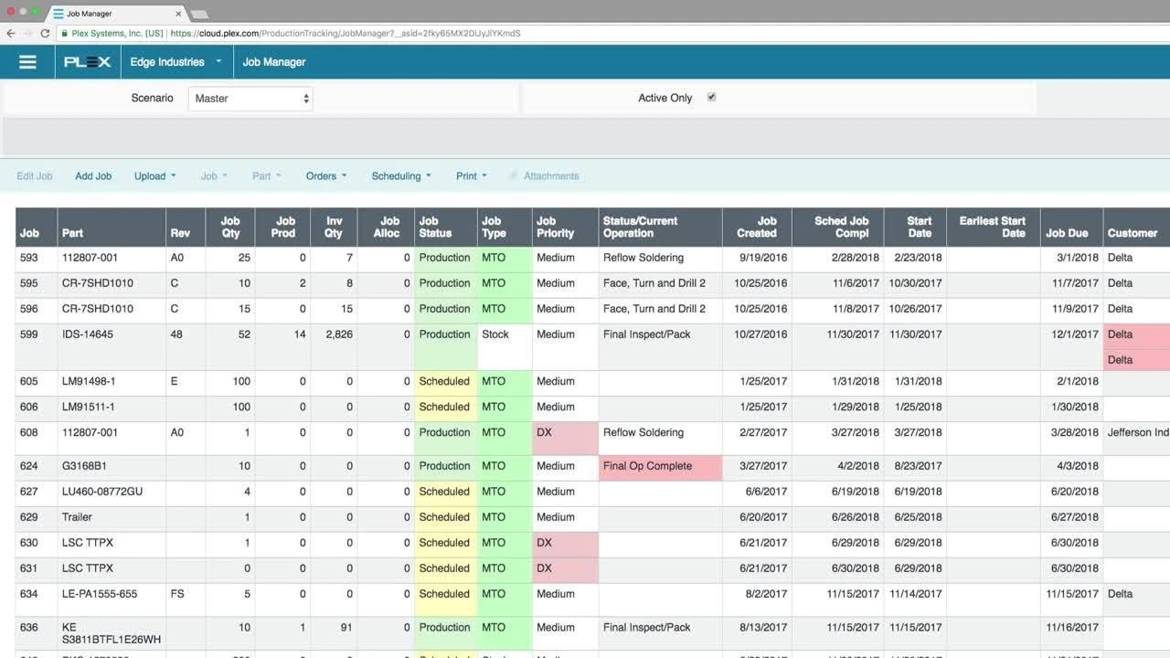Toggle the Active Only checkbox
Image resolution: width=1170 pixels, height=658 pixels.
pyautogui.click(x=711, y=97)
